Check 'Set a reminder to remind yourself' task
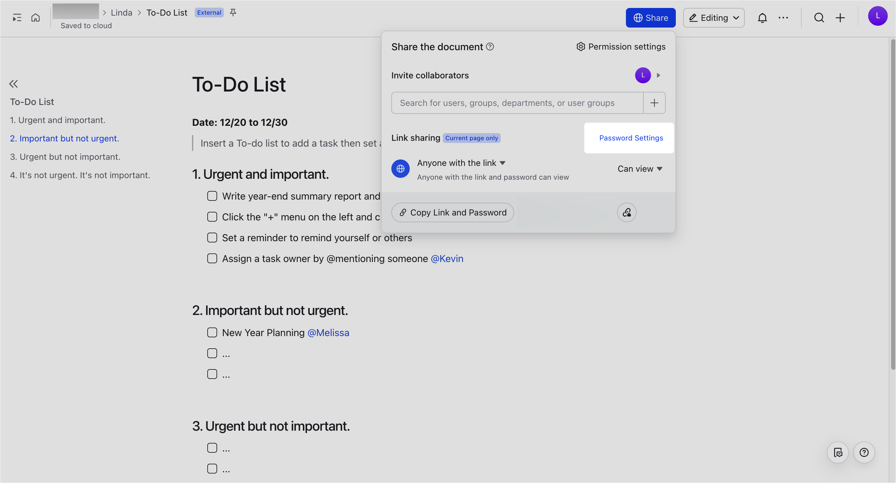896x483 pixels. point(212,238)
